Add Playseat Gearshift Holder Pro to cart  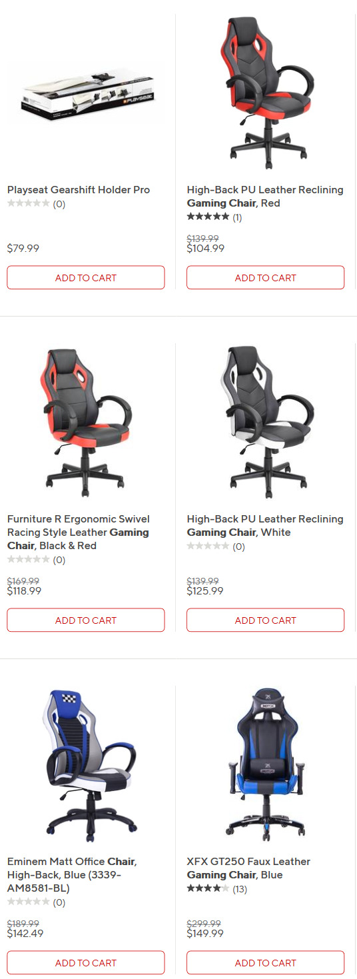coord(86,278)
